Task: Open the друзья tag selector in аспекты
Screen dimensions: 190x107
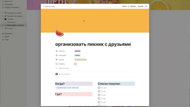Action: point(77,51)
